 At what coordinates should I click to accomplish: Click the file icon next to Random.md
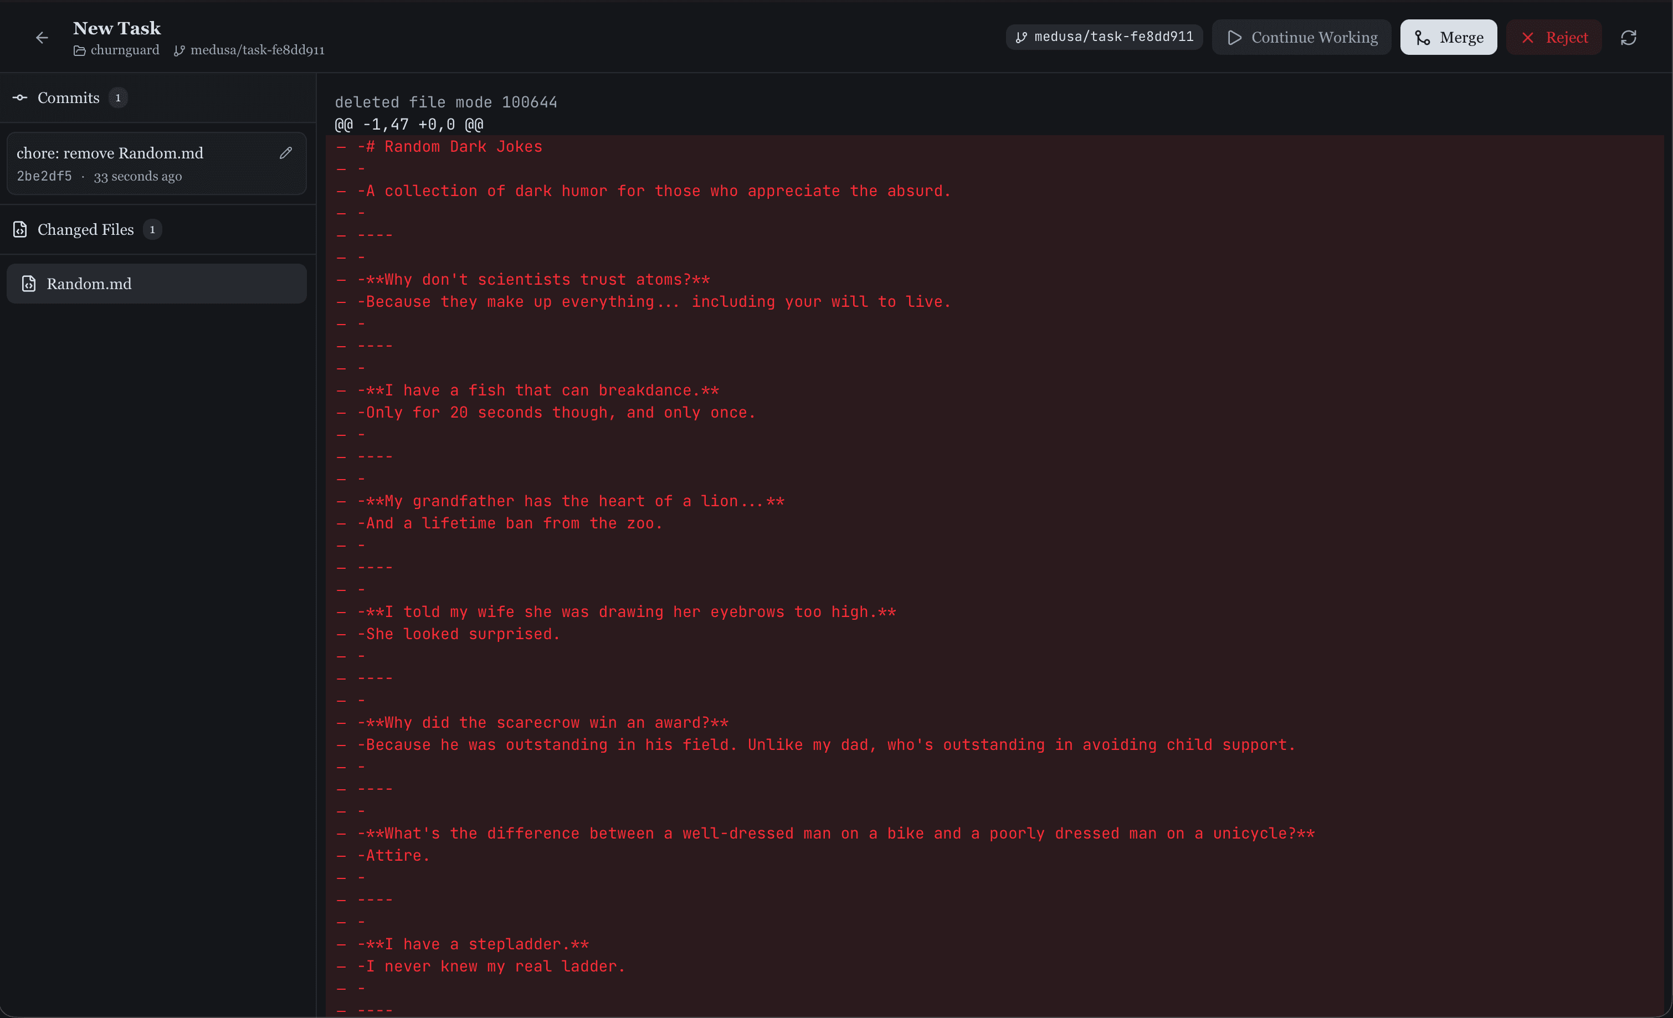[28, 284]
